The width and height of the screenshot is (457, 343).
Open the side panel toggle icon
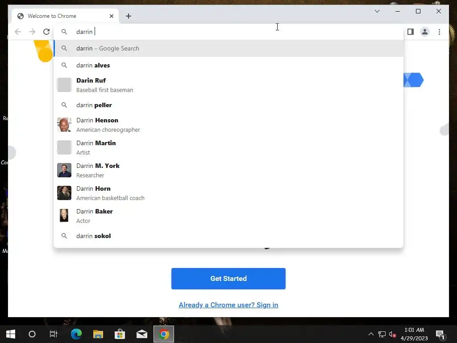click(x=411, y=32)
